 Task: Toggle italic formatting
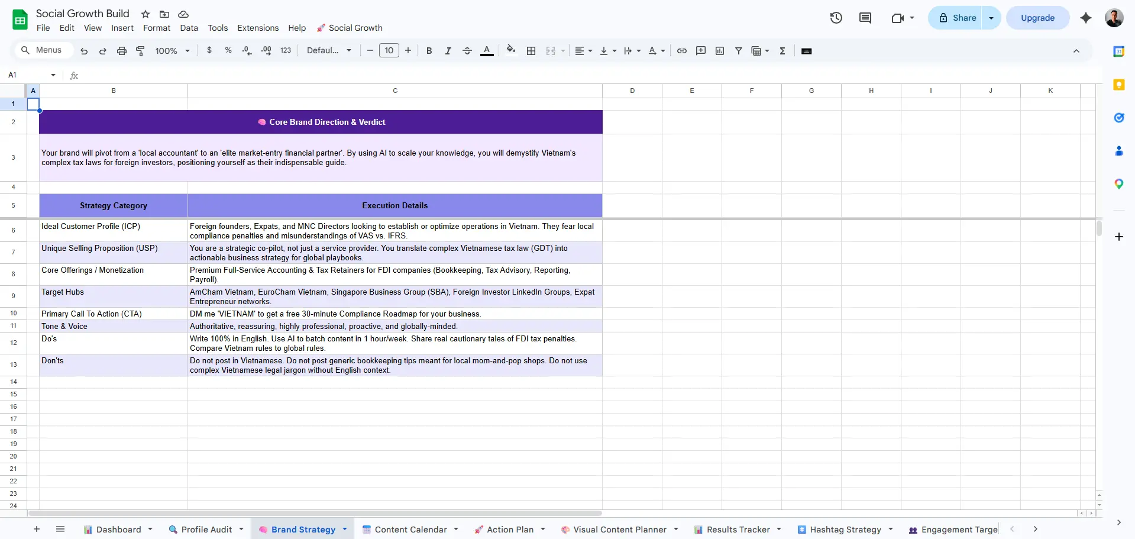(448, 51)
